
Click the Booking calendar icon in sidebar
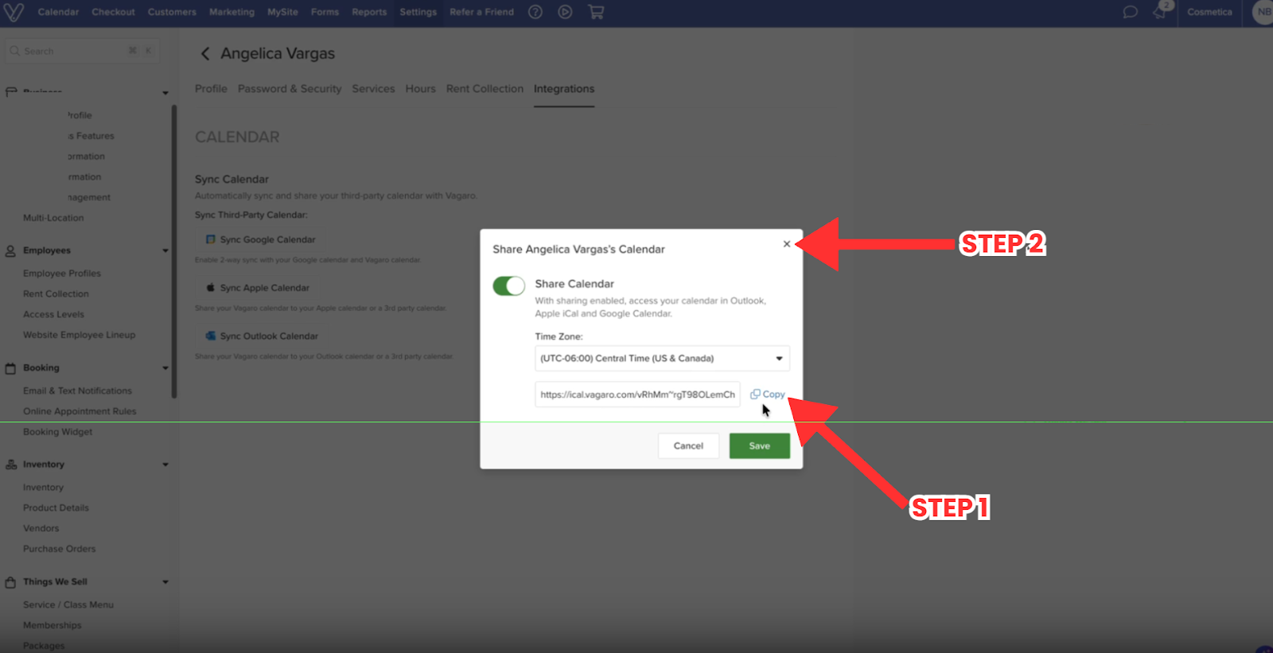coord(10,368)
